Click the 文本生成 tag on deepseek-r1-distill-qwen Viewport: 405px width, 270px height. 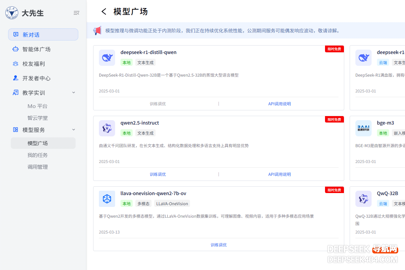(145, 62)
